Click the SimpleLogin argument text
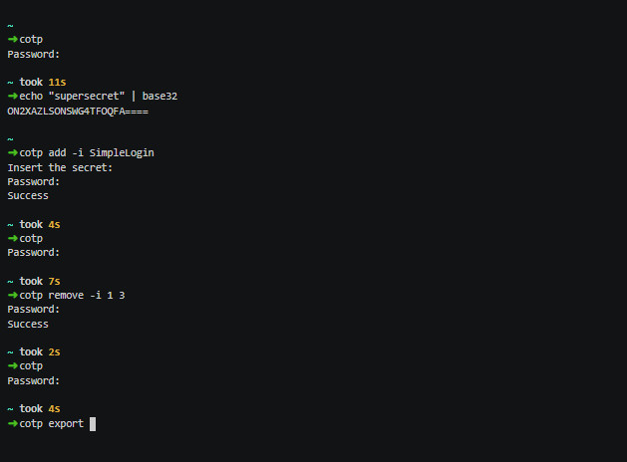 (121, 152)
